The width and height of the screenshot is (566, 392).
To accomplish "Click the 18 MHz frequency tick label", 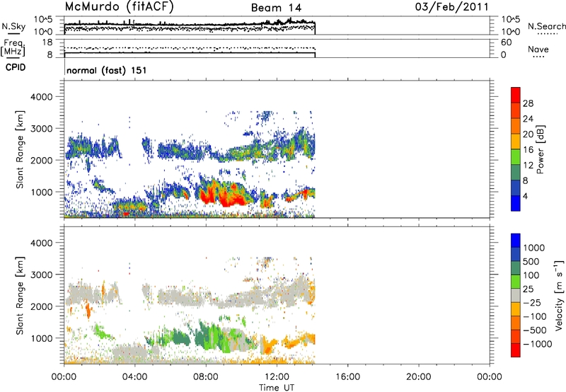I will point(47,42).
